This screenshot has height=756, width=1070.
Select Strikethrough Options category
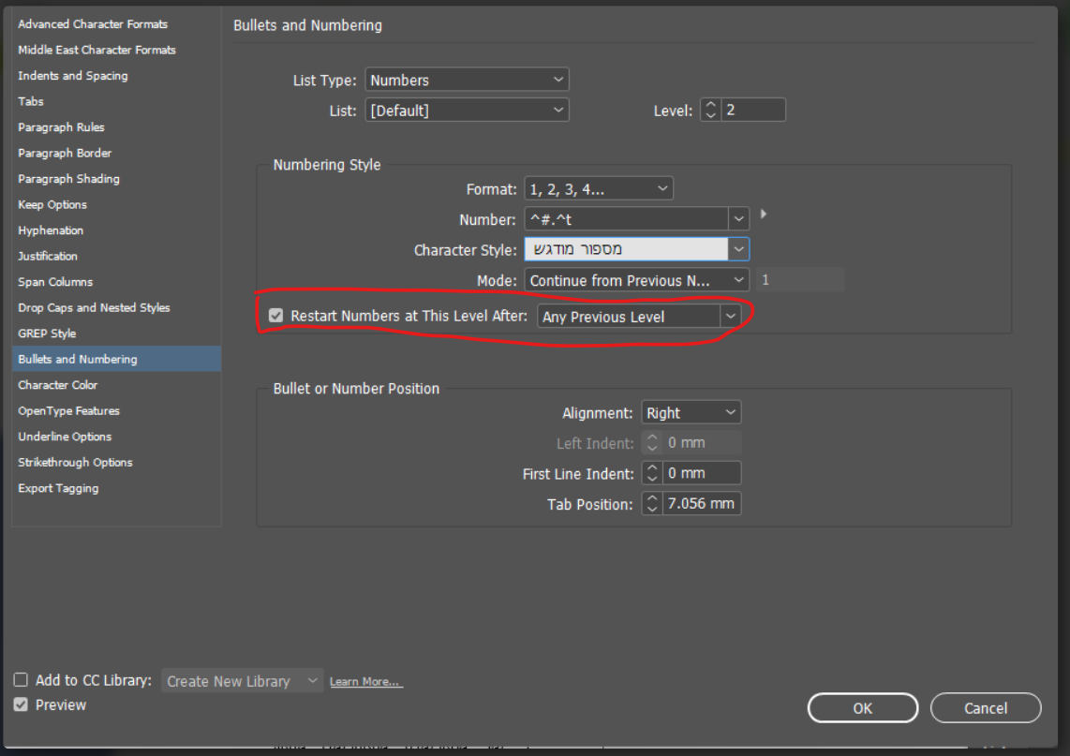tap(75, 463)
